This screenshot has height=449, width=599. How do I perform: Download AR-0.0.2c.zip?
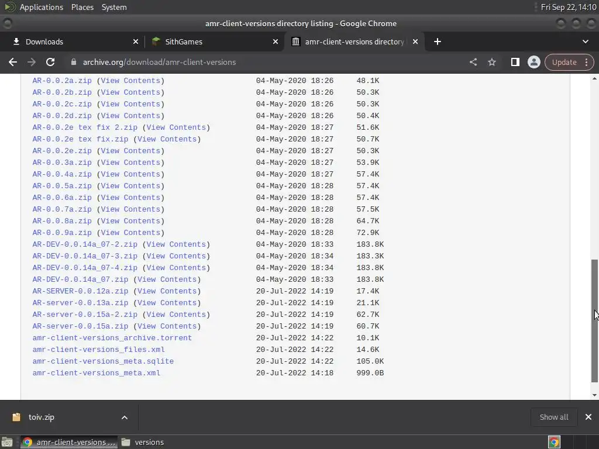coord(62,104)
